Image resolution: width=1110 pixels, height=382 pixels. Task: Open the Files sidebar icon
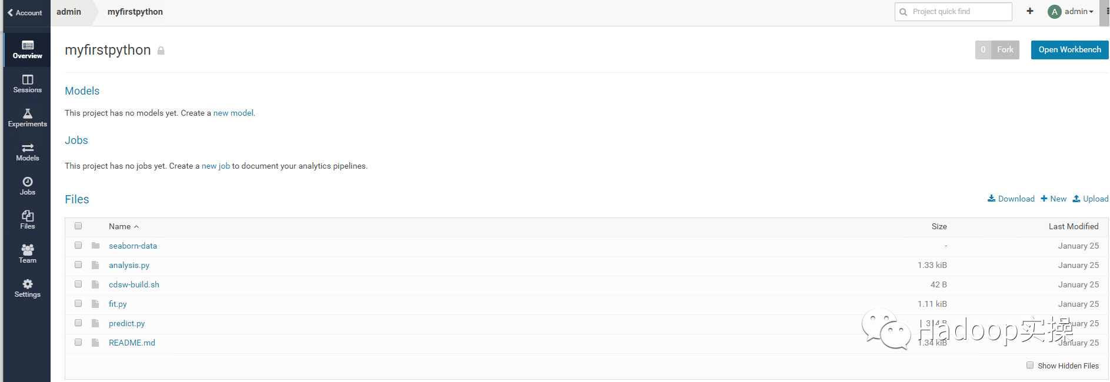[x=27, y=216]
